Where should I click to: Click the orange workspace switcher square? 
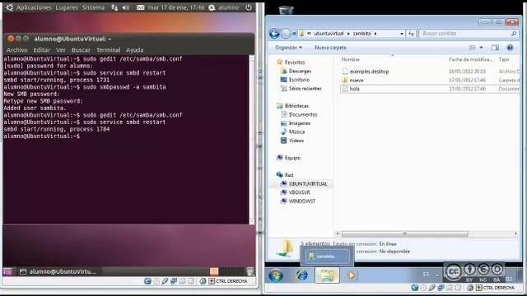click(x=214, y=271)
